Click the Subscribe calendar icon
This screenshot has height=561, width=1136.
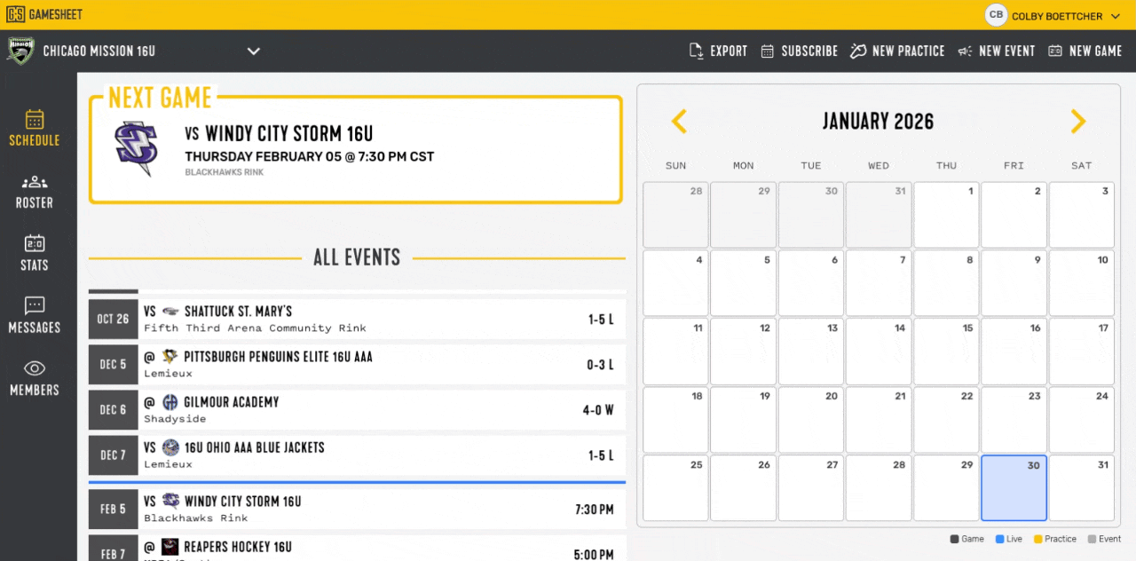[768, 51]
